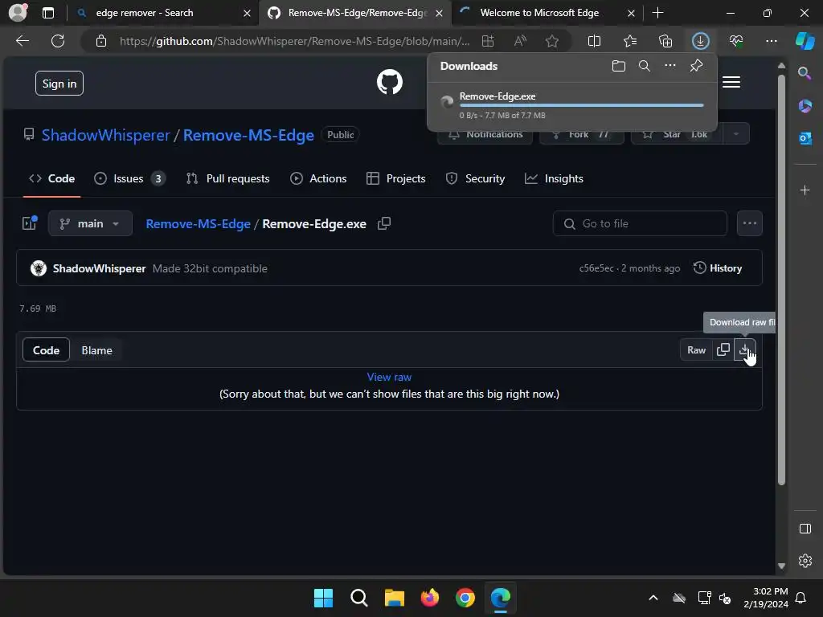Download the raw file
The image size is (823, 617).
tap(745, 350)
